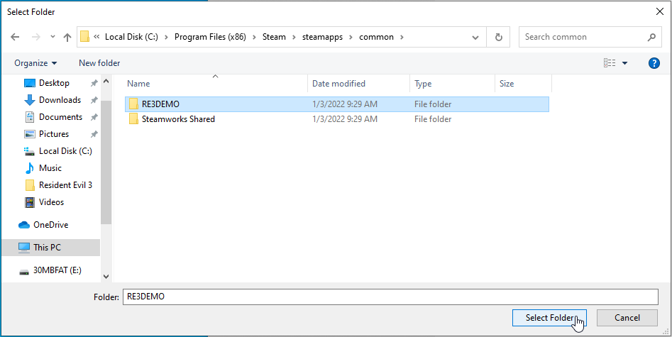This screenshot has height=337, width=672.
Task: Click File folder type of Steamworks Shared
Action: pos(433,118)
